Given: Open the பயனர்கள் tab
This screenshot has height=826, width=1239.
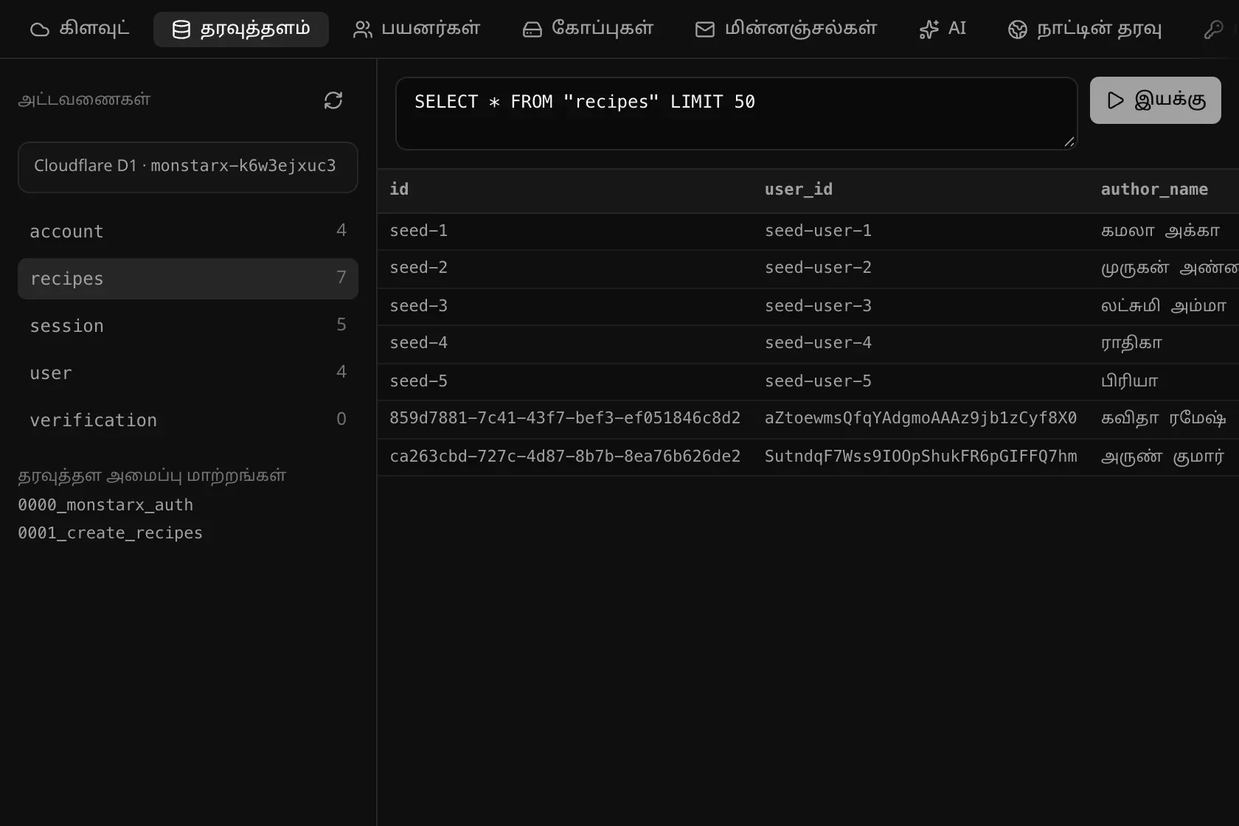Looking at the screenshot, I should 417,29.
